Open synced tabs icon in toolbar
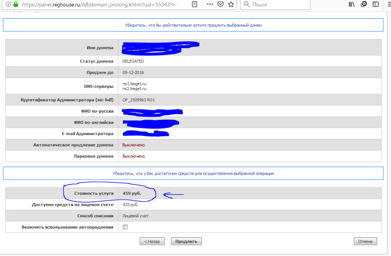Image resolution: width=391 pixels, height=256 pixels. point(364,4)
